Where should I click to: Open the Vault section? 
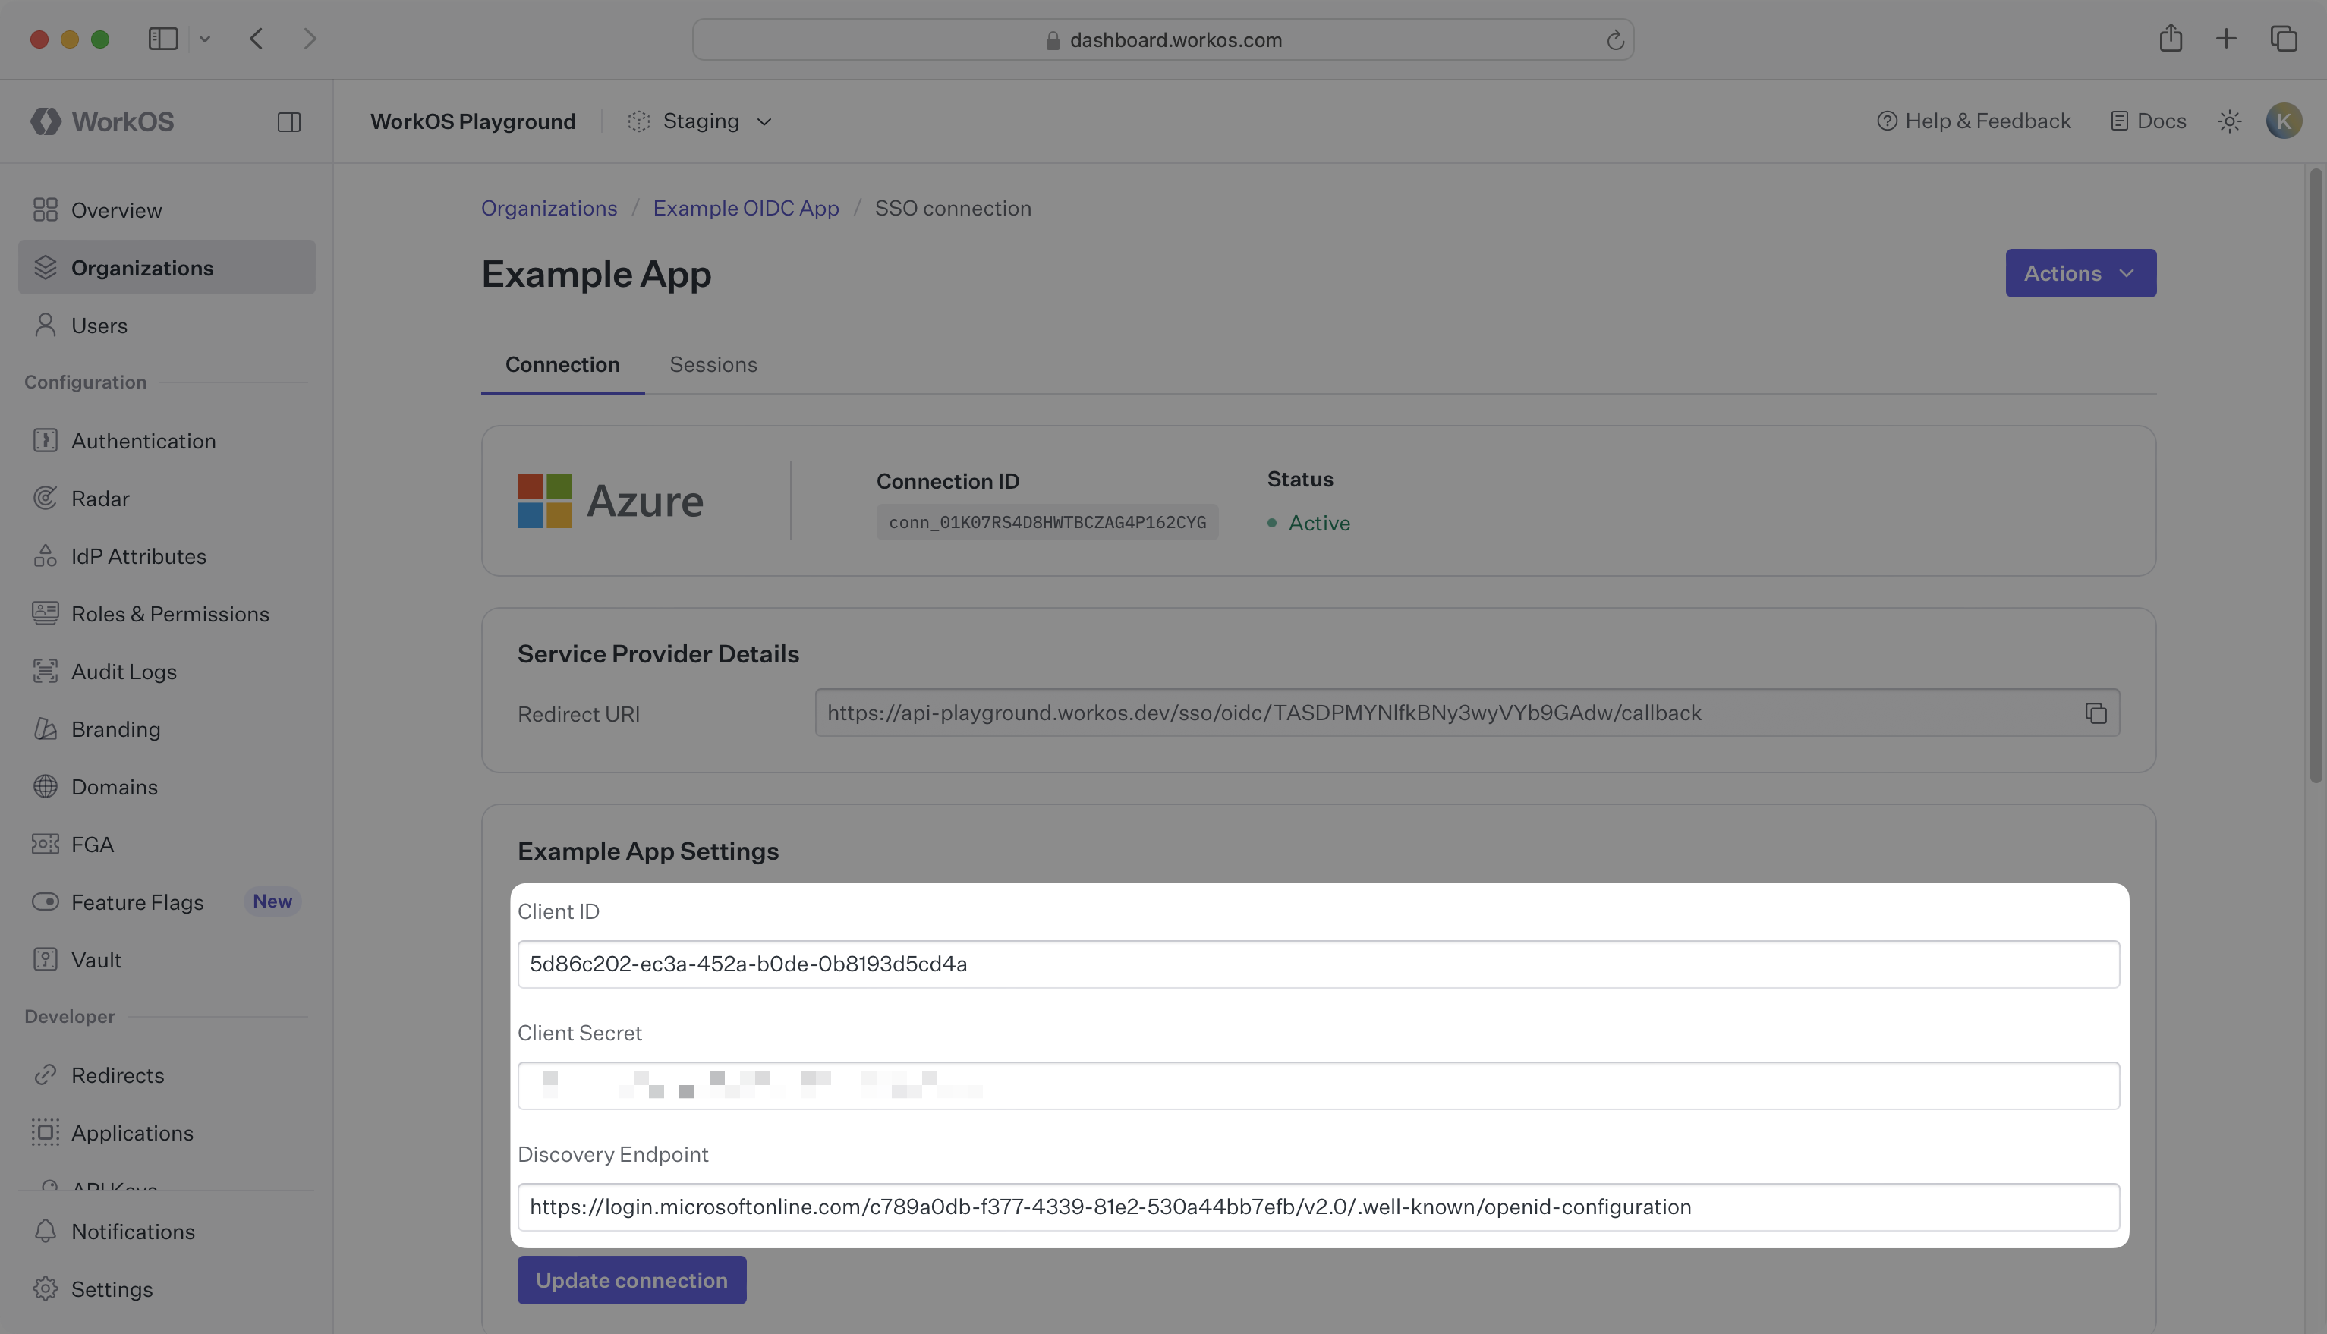(x=96, y=959)
